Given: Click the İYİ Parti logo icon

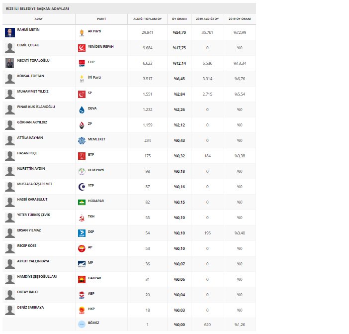Looking at the screenshot, I should coord(82,79).
